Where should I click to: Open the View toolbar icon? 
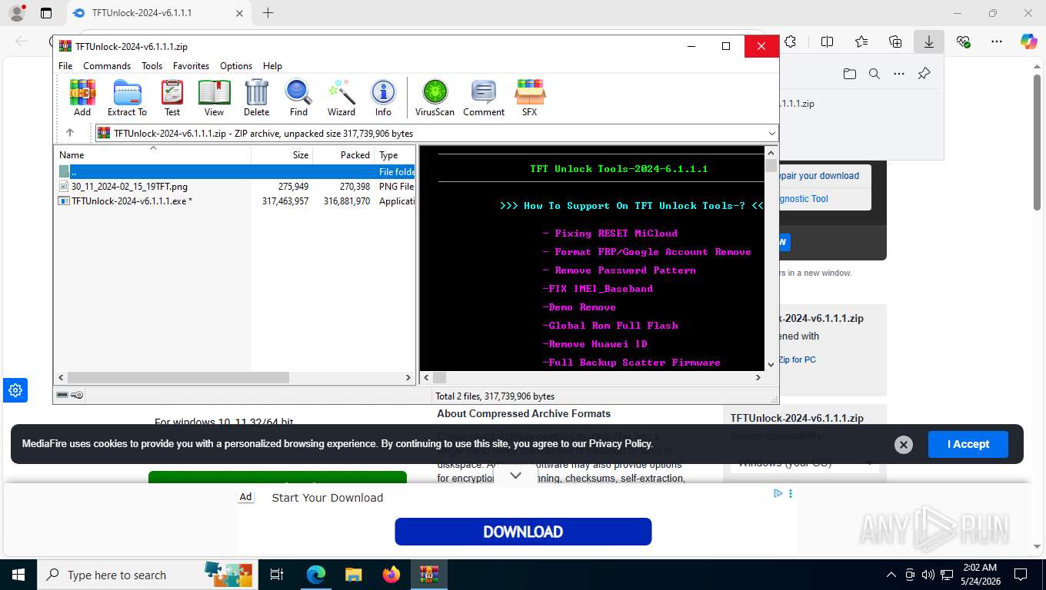(214, 98)
